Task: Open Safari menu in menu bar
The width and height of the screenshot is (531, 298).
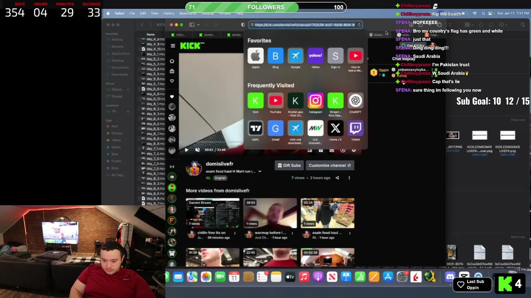Action: 119,14
